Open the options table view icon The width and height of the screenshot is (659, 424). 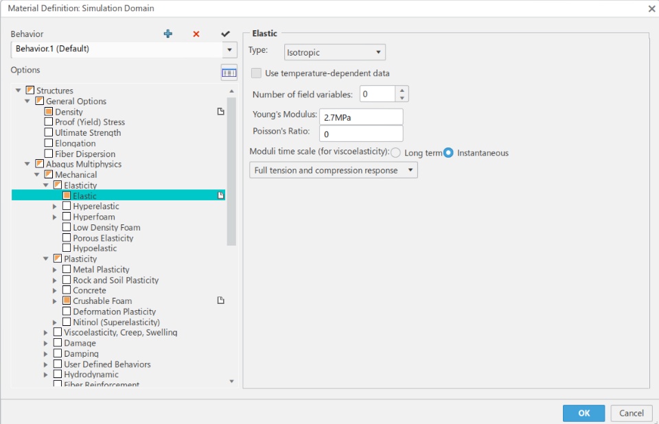(229, 73)
